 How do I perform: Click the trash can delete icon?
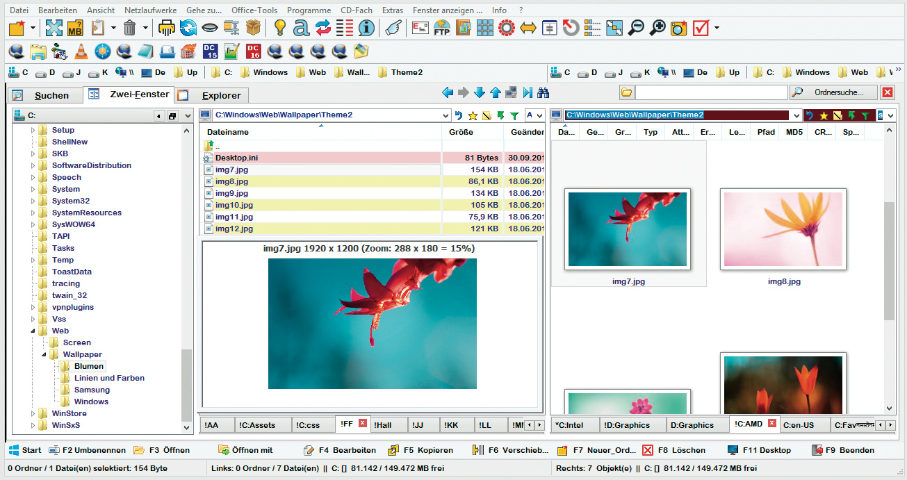[130, 28]
